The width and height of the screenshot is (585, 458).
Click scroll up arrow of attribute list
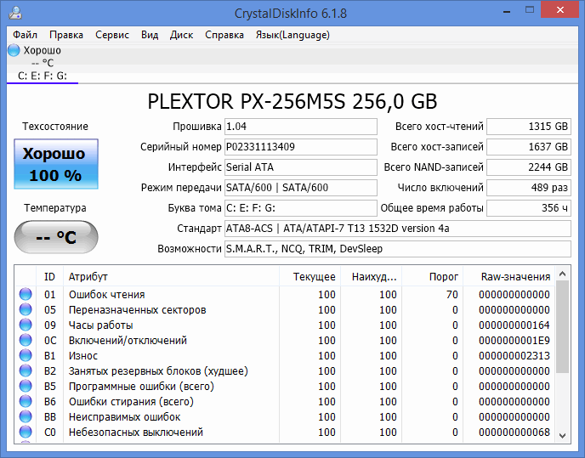(x=563, y=274)
